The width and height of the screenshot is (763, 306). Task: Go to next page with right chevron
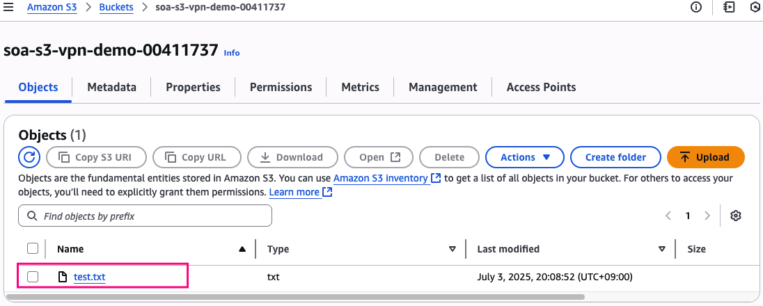pyautogui.click(x=707, y=216)
